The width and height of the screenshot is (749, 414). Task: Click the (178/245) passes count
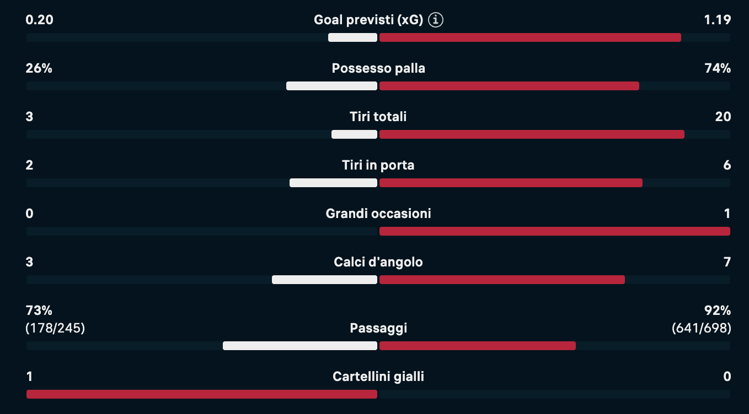[55, 329]
